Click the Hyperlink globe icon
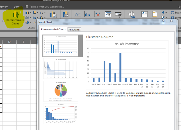The height and width of the screenshot is (130, 181). [132, 14]
